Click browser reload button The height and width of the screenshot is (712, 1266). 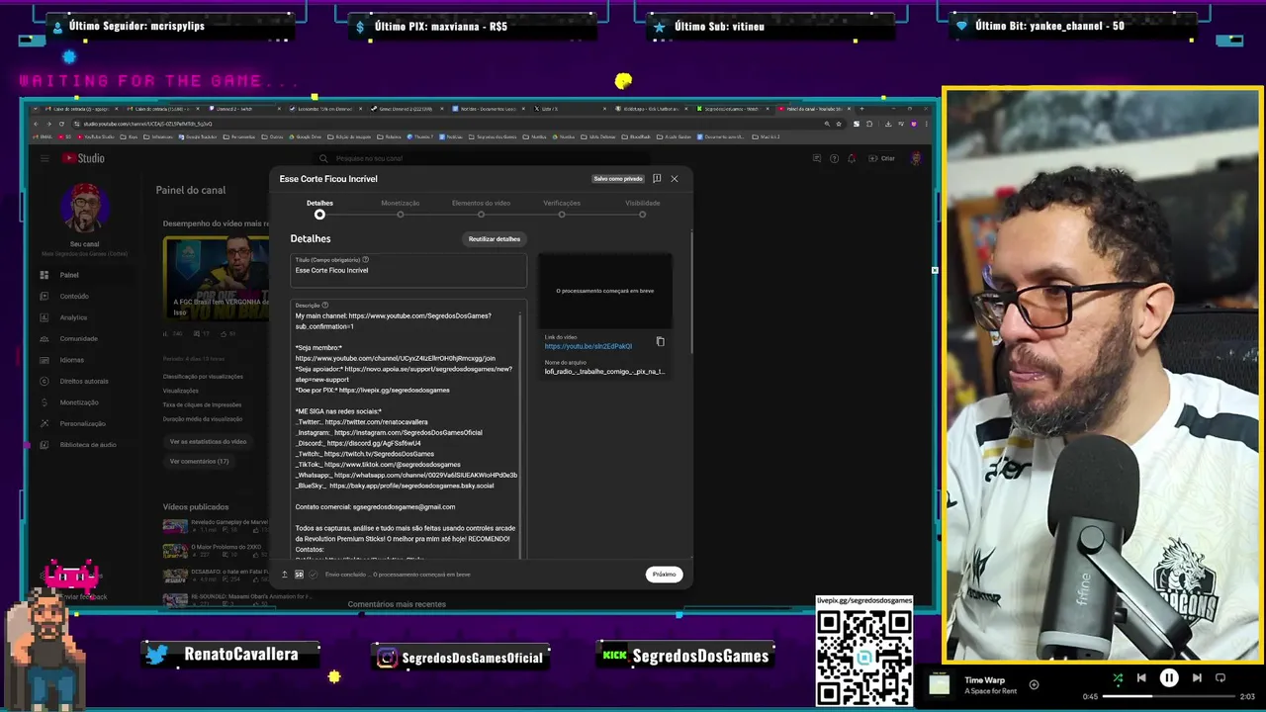60,124
